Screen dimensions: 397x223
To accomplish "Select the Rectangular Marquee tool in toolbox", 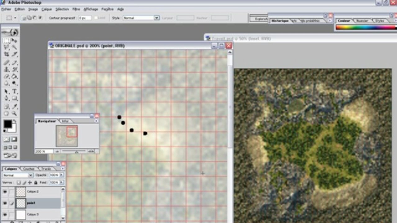I will click(x=7, y=41).
